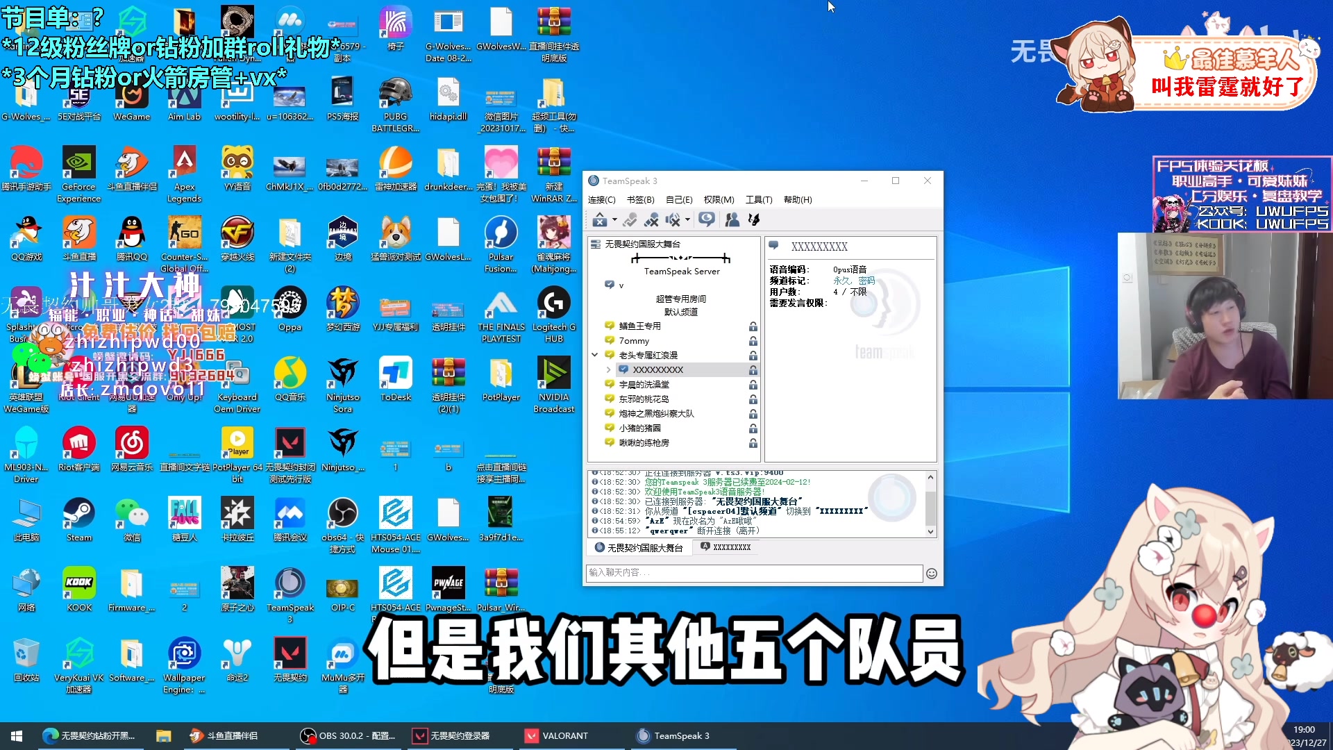This screenshot has height=750, width=1333.
Task: Open the 帮助(H) menu
Action: [x=798, y=200]
